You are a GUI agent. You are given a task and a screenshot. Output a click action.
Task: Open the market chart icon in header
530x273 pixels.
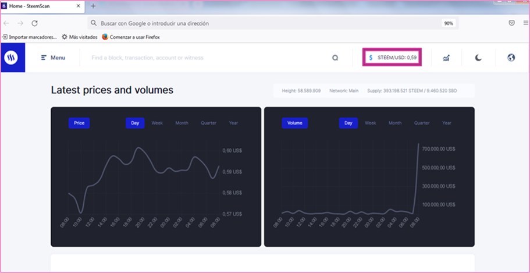click(x=446, y=58)
